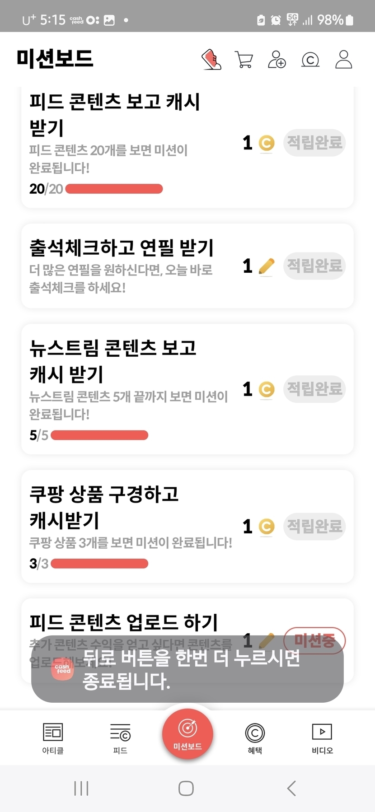Tap the red sneaker icon in header
The image size is (375, 812).
point(211,60)
